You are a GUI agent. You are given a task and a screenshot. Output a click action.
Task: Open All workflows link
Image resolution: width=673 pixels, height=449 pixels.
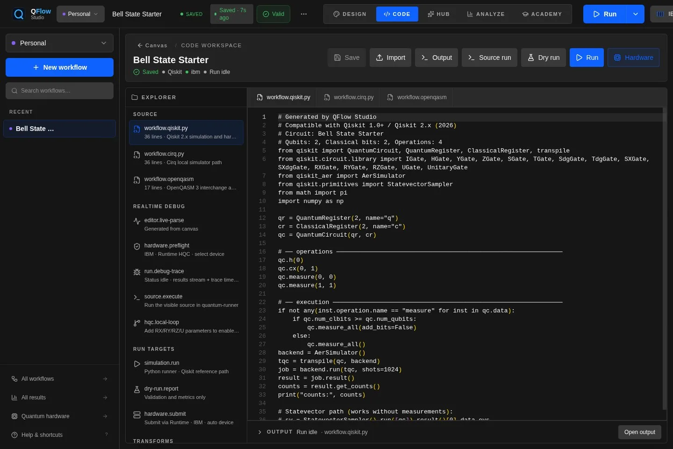[59, 379]
